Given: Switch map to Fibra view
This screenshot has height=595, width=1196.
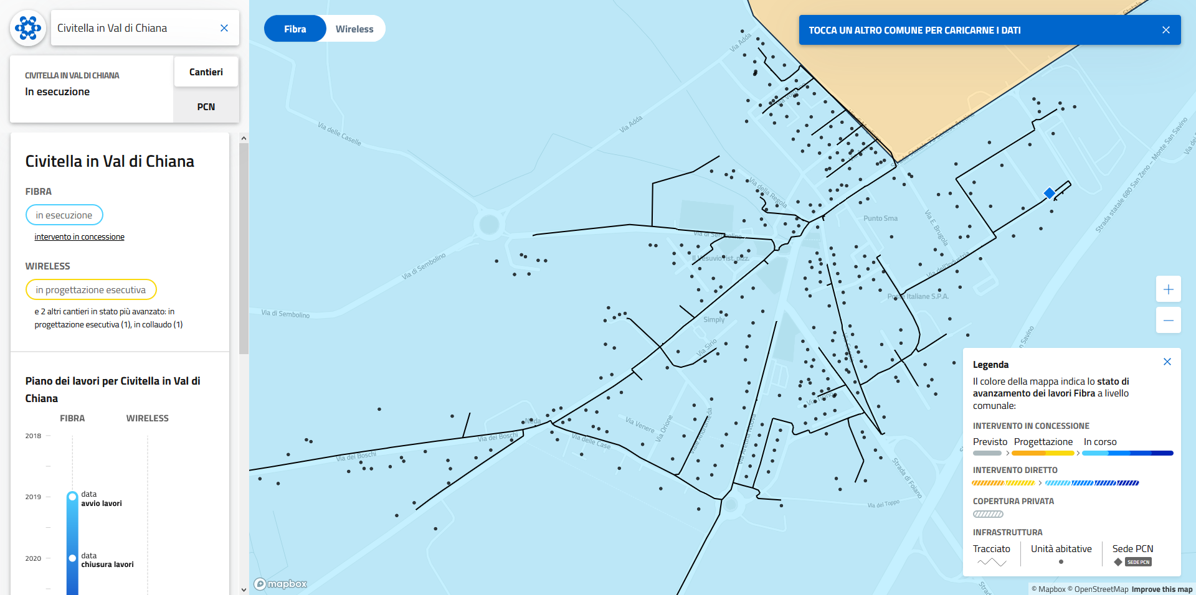Looking at the screenshot, I should click(x=295, y=29).
